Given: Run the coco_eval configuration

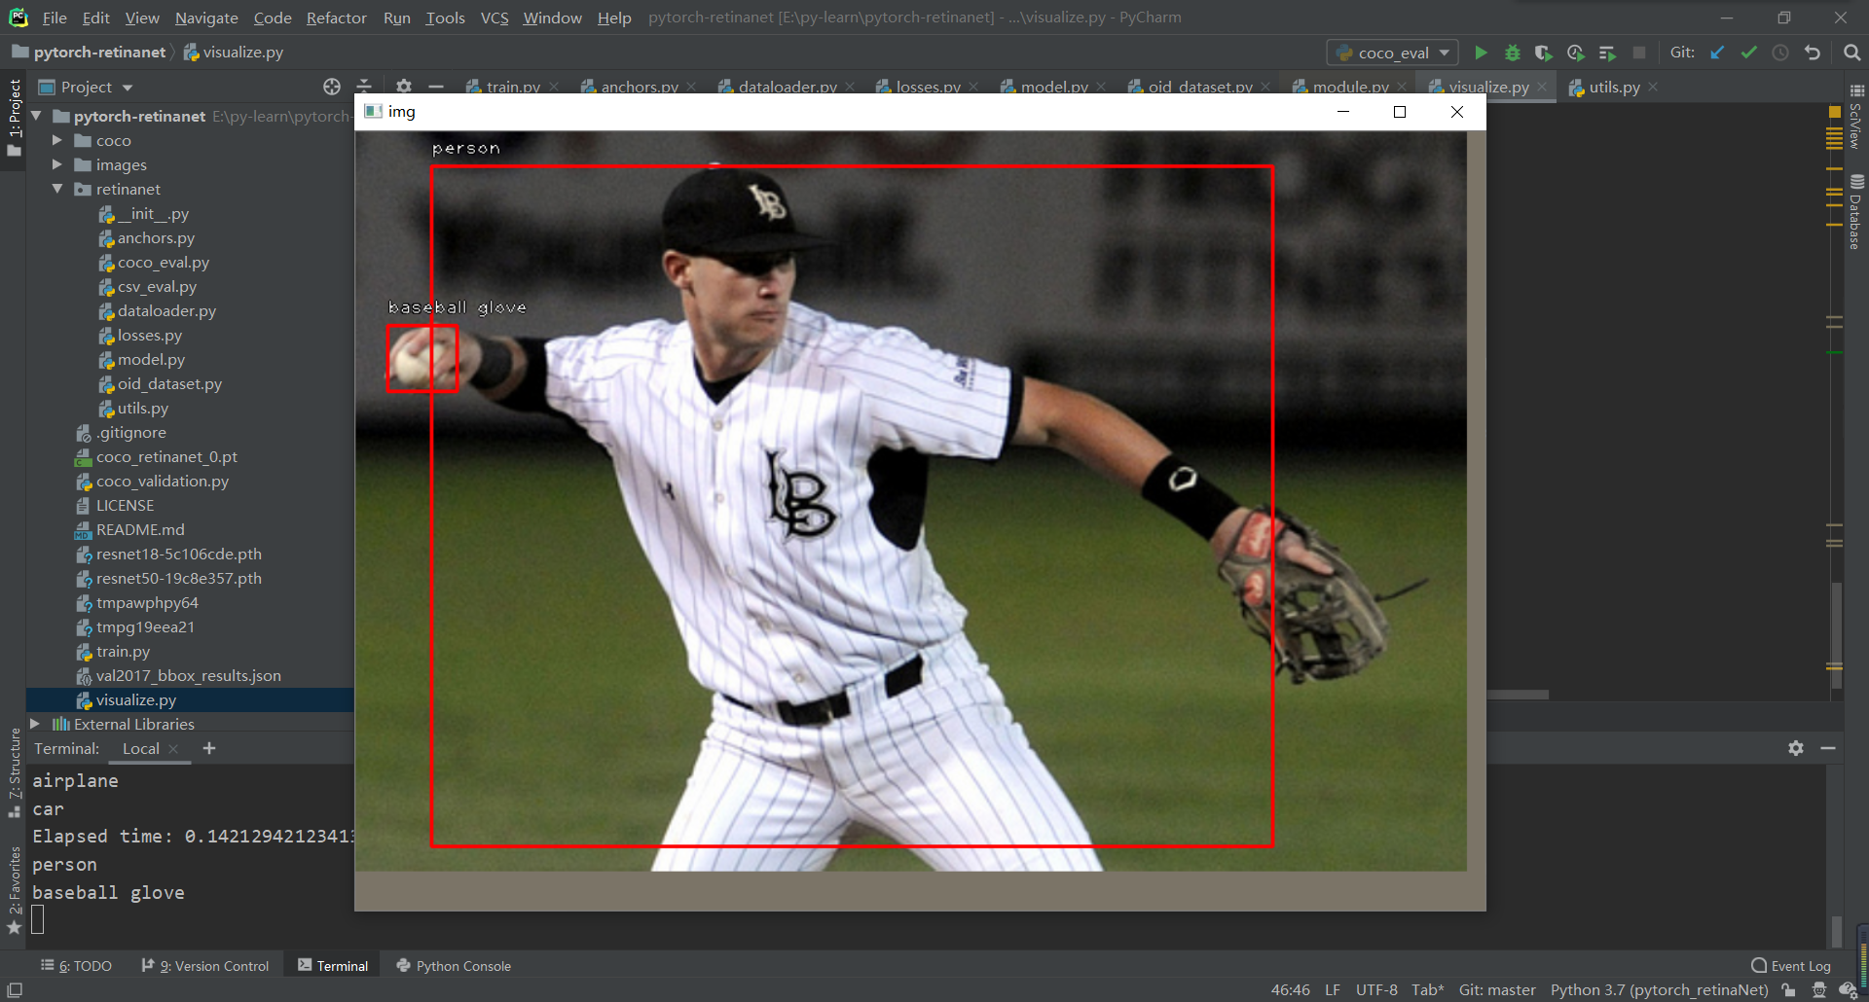Looking at the screenshot, I should (x=1481, y=53).
